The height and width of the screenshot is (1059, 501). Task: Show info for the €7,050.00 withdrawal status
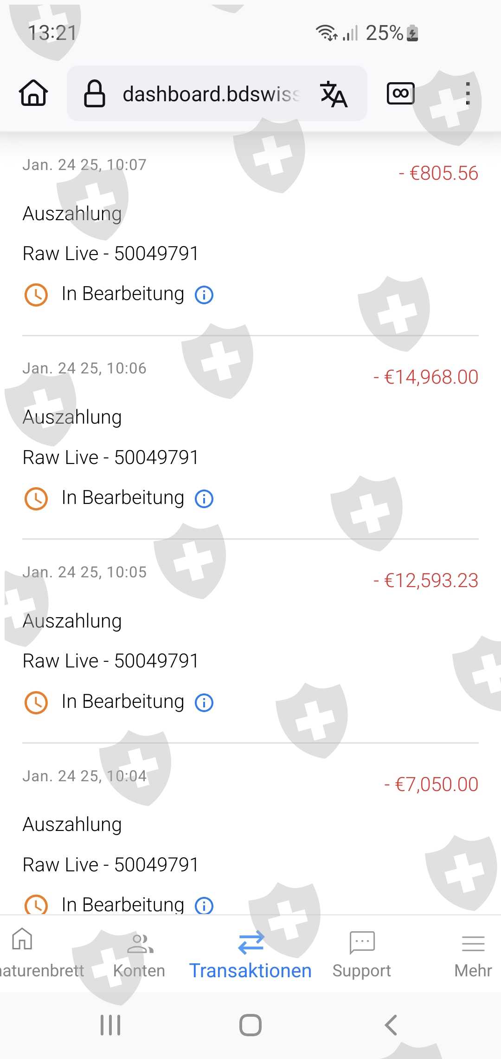[x=204, y=905]
